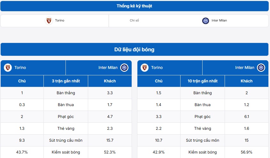Click Bàn thắng row label in 3-match table
This screenshot has width=270, height=158.
66,93
